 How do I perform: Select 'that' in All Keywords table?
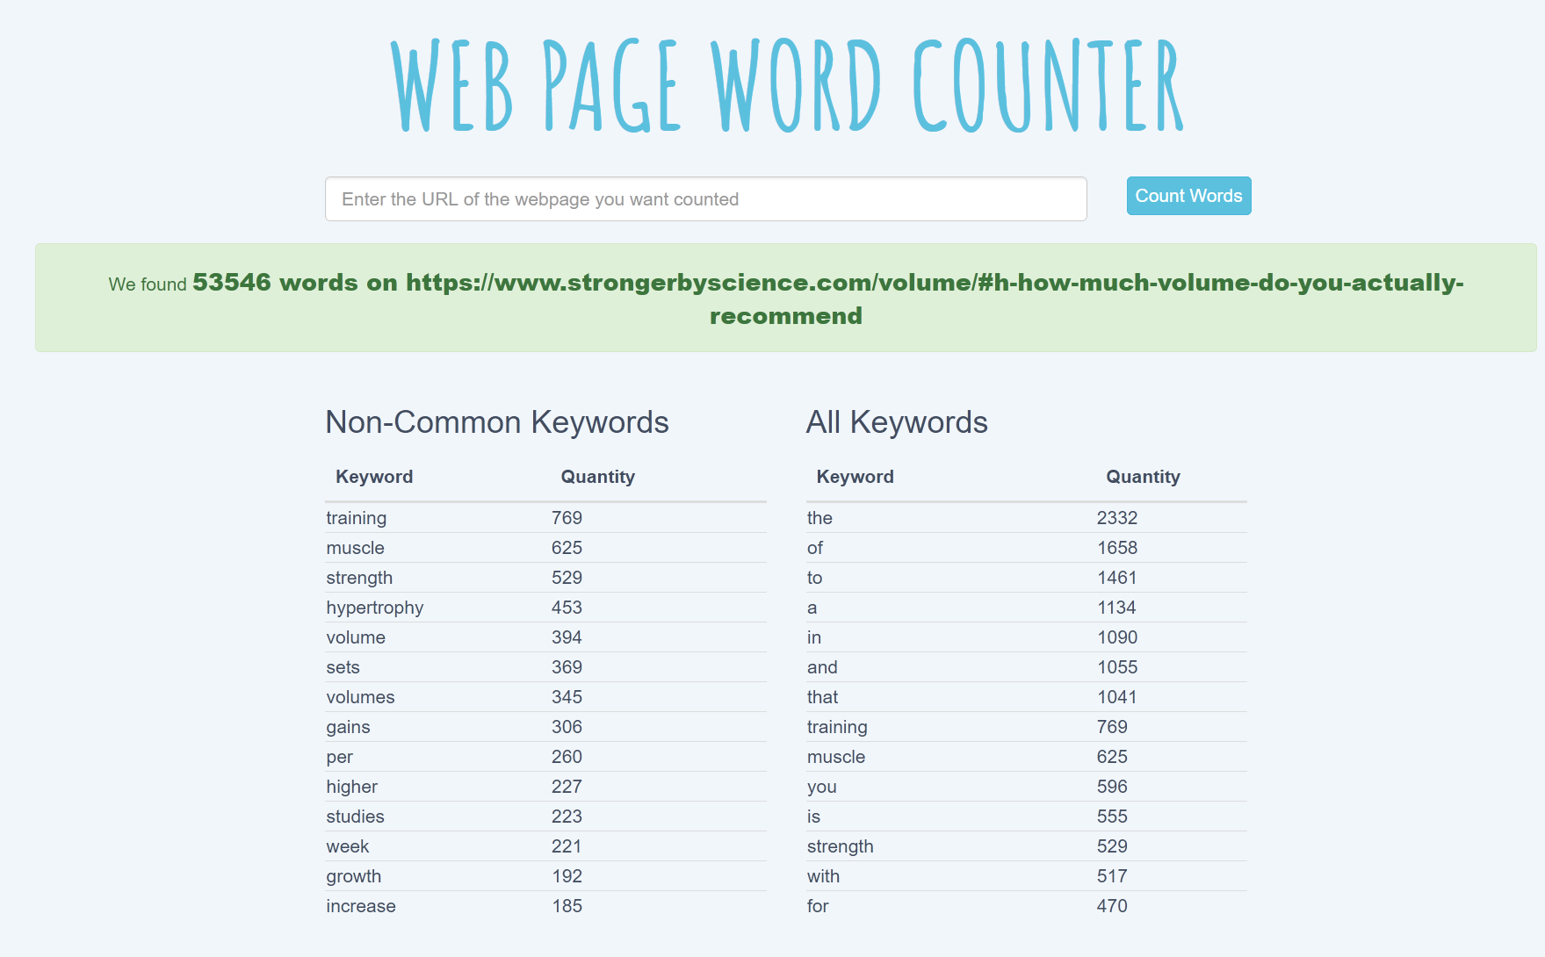click(822, 697)
